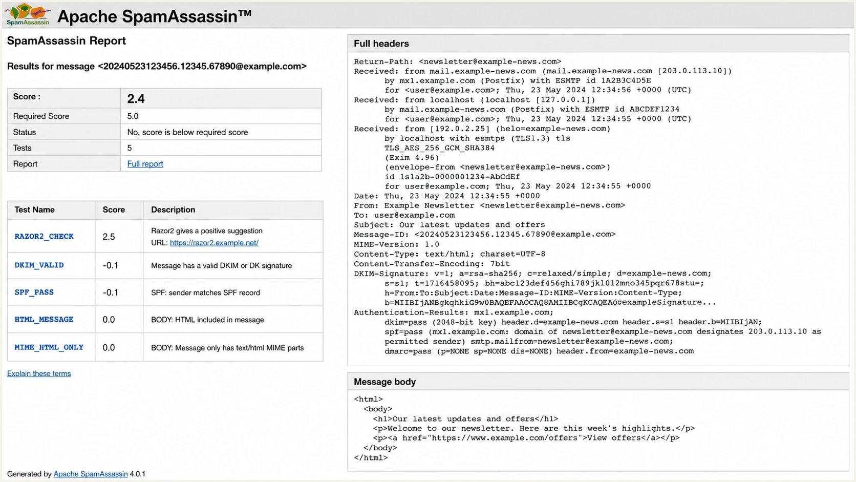Click 'BODY: HTML included in message' description
This screenshot has width=856, height=482.
coord(207,320)
